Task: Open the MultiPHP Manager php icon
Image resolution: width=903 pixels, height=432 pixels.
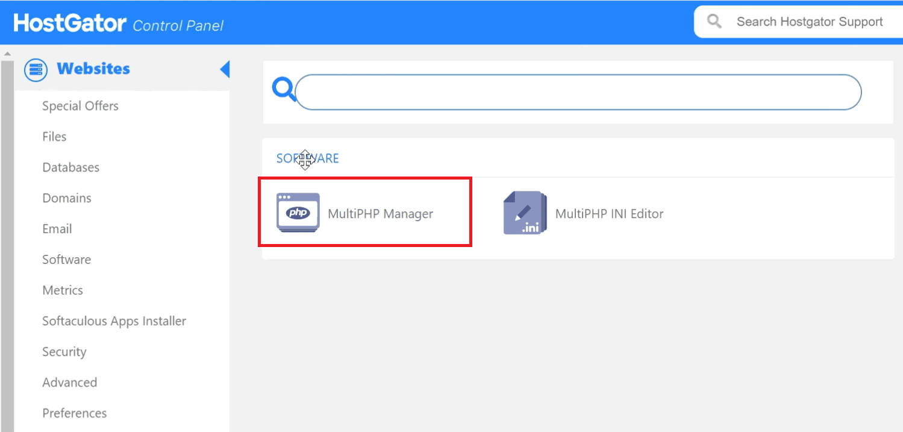Action: tap(298, 213)
